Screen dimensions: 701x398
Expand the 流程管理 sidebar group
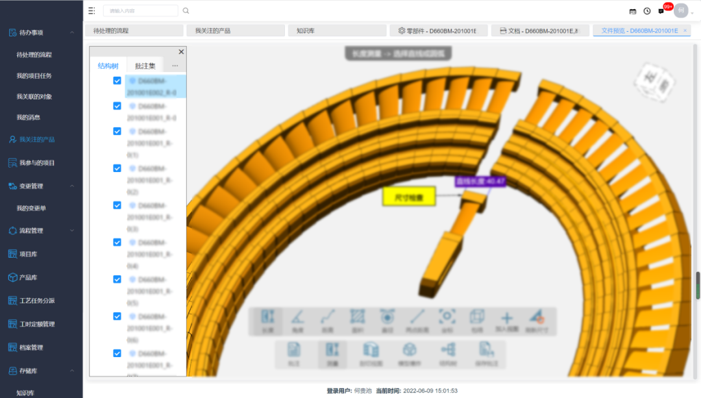[x=72, y=230]
